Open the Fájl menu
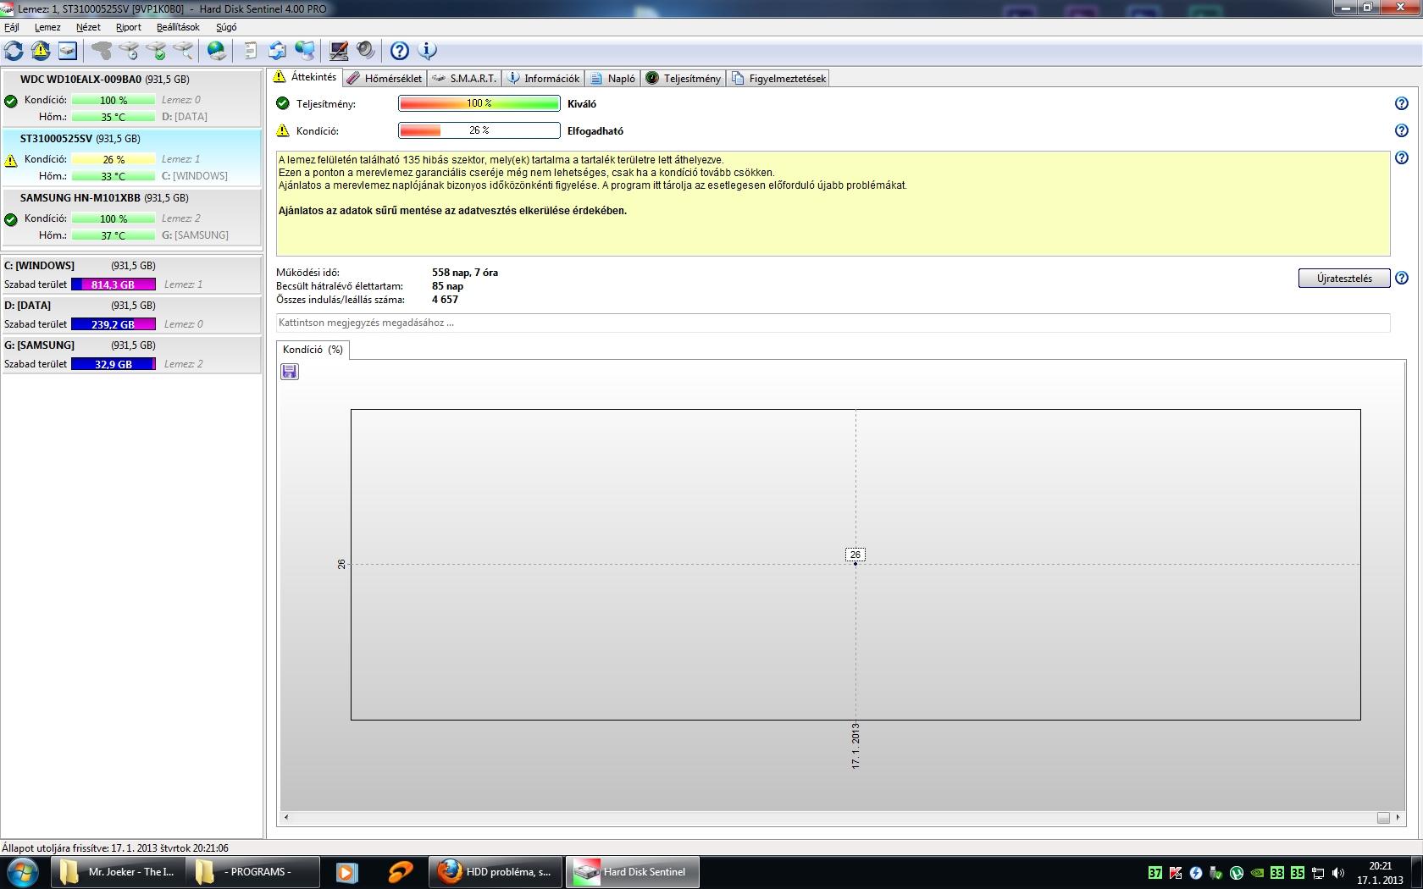This screenshot has width=1423, height=889. tap(12, 27)
